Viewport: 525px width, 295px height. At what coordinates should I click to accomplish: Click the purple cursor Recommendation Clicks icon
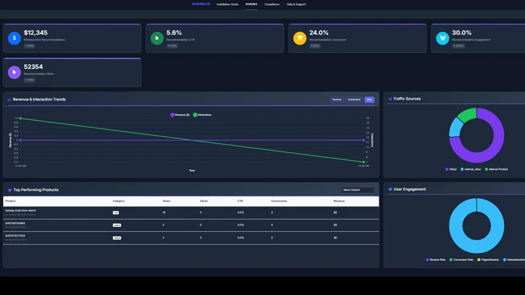14,72
